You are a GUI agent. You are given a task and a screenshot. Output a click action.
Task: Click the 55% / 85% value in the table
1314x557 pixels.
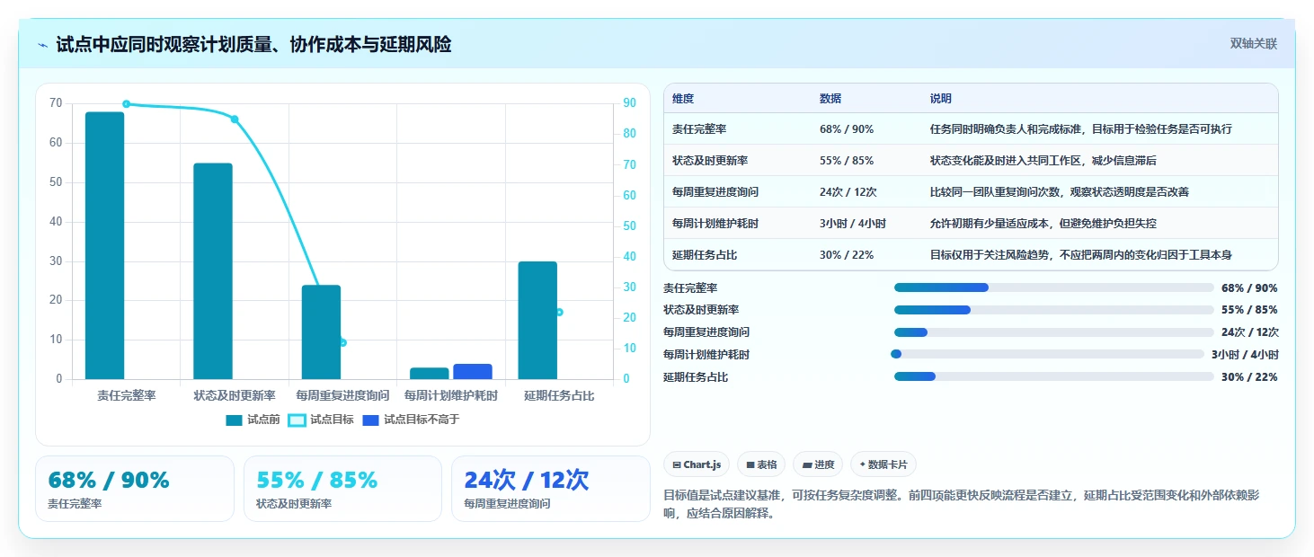[847, 161]
